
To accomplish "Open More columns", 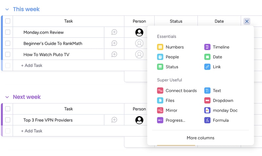I will tap(200, 138).
